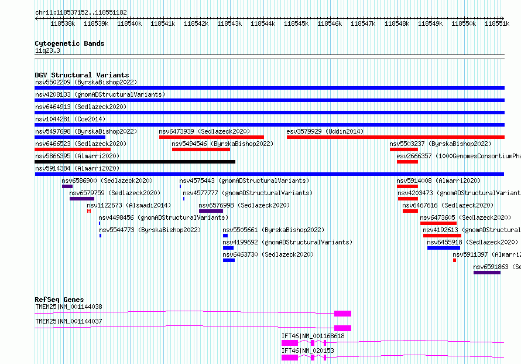The image size is (521, 364).
Task: Open the nsv4203473 gnomAD variant label
Action: pos(459,193)
